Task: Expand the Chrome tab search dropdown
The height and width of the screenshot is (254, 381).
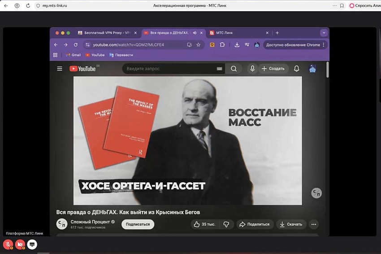Action: [x=324, y=33]
